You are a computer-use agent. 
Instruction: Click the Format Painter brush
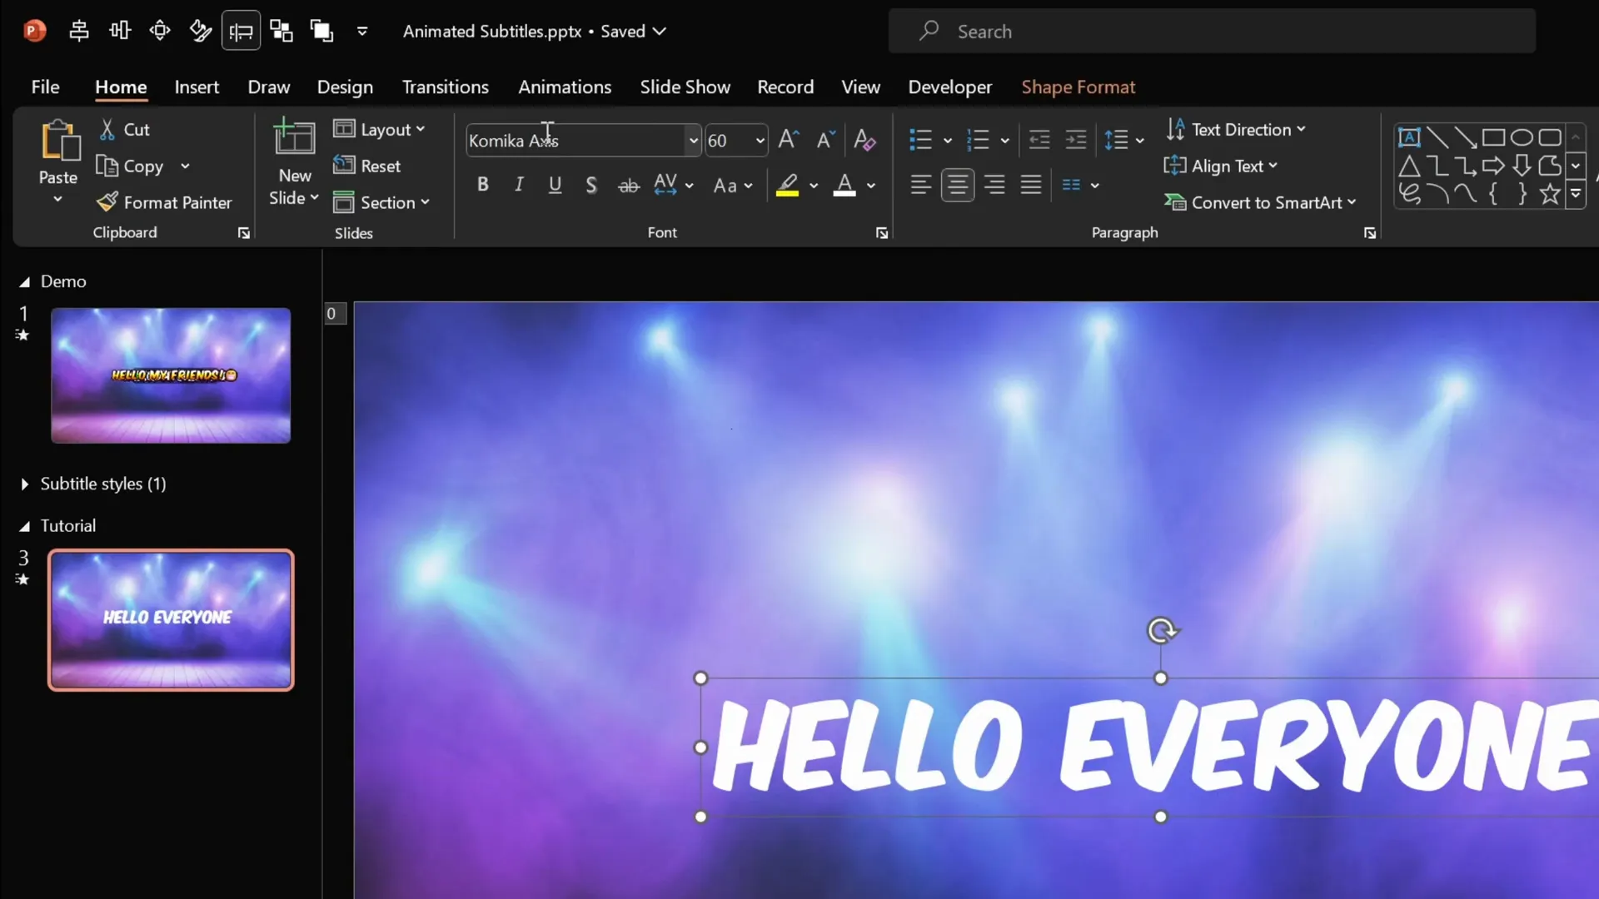[107, 202]
